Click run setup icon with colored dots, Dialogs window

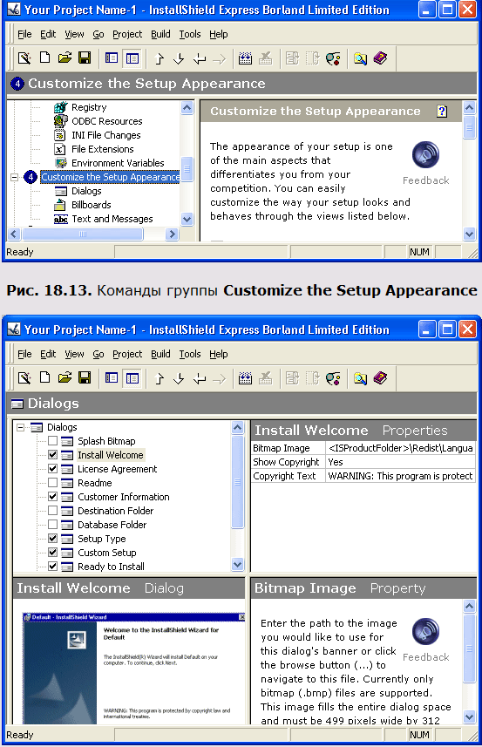[333, 379]
